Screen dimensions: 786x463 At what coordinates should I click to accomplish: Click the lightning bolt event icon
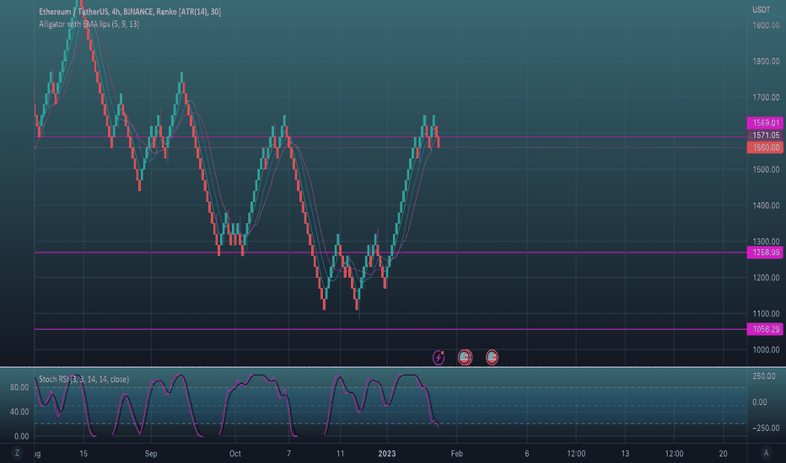[439, 358]
